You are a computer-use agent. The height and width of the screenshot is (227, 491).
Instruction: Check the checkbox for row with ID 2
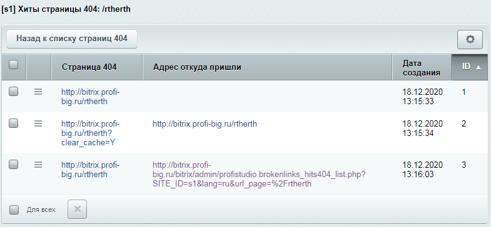(13, 123)
